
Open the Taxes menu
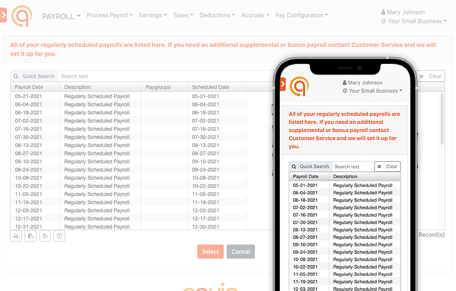coord(183,15)
